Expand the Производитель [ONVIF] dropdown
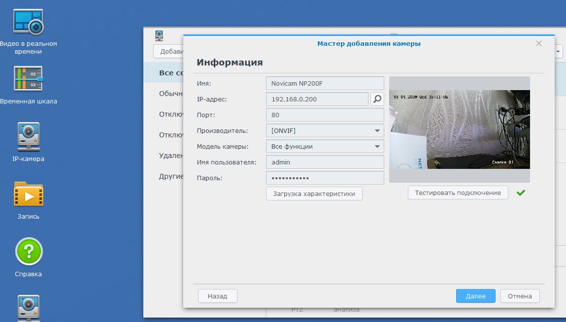566x322 pixels. click(325, 130)
